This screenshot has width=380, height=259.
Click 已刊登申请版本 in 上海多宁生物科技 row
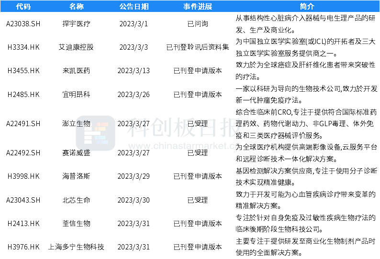(198, 247)
